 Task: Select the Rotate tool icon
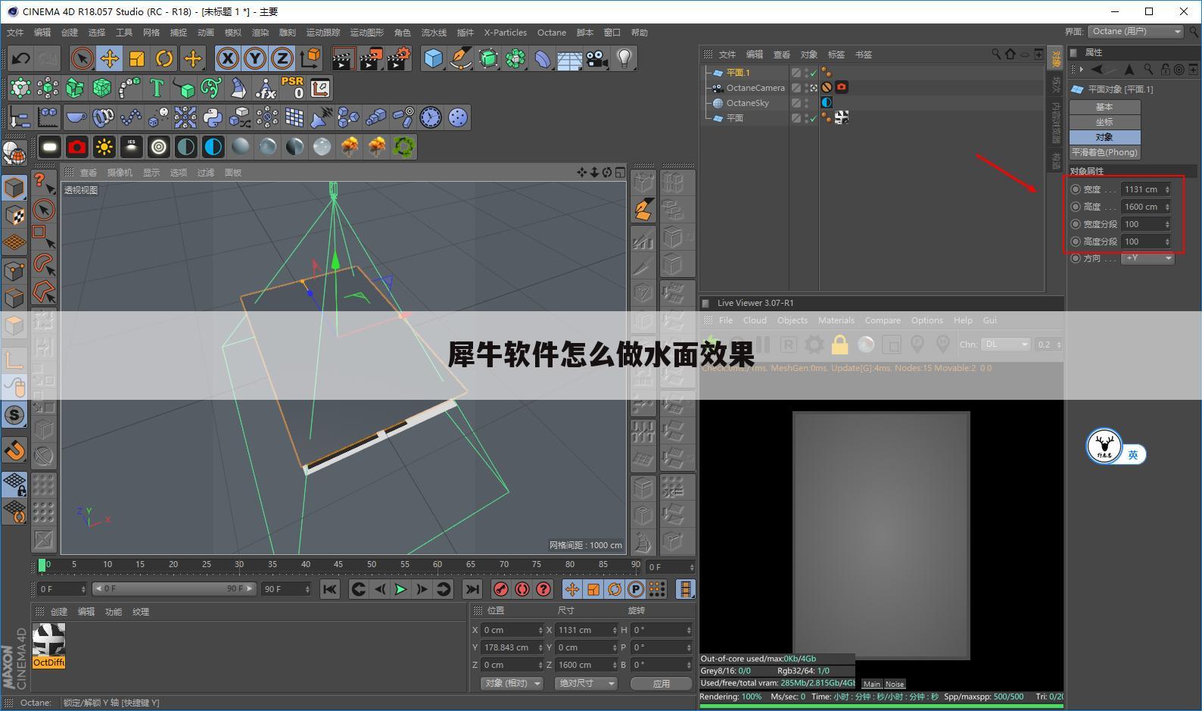(x=164, y=58)
